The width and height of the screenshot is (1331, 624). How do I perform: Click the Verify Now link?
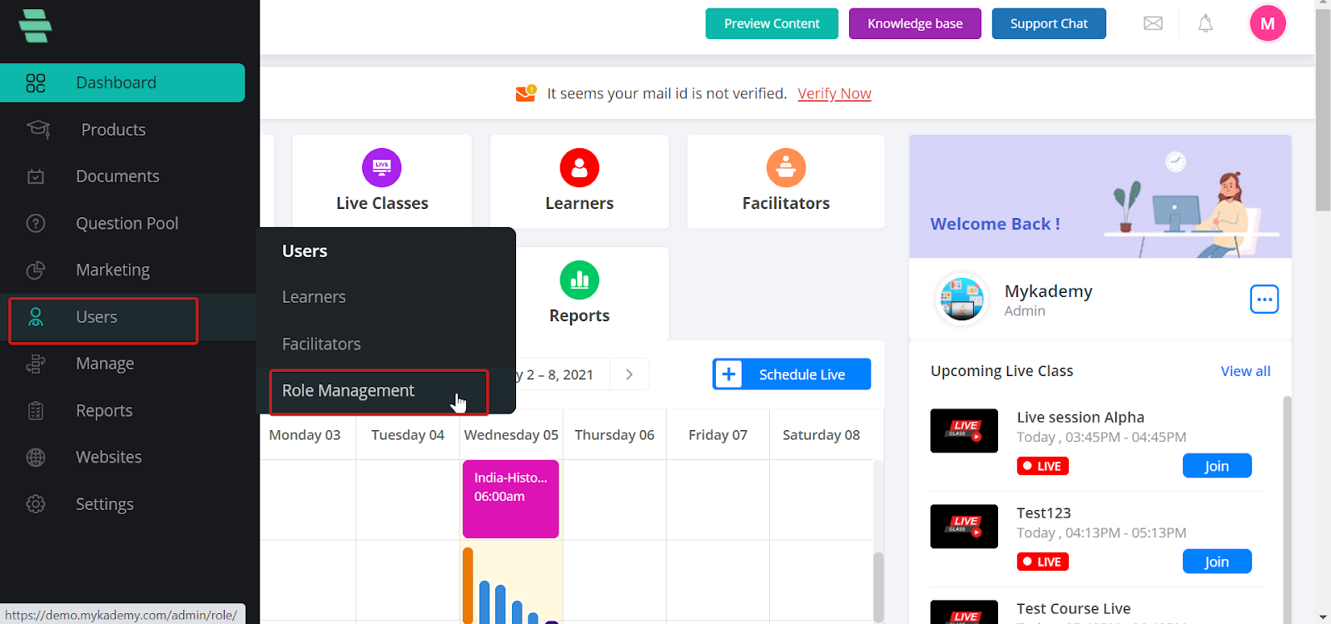(x=834, y=94)
